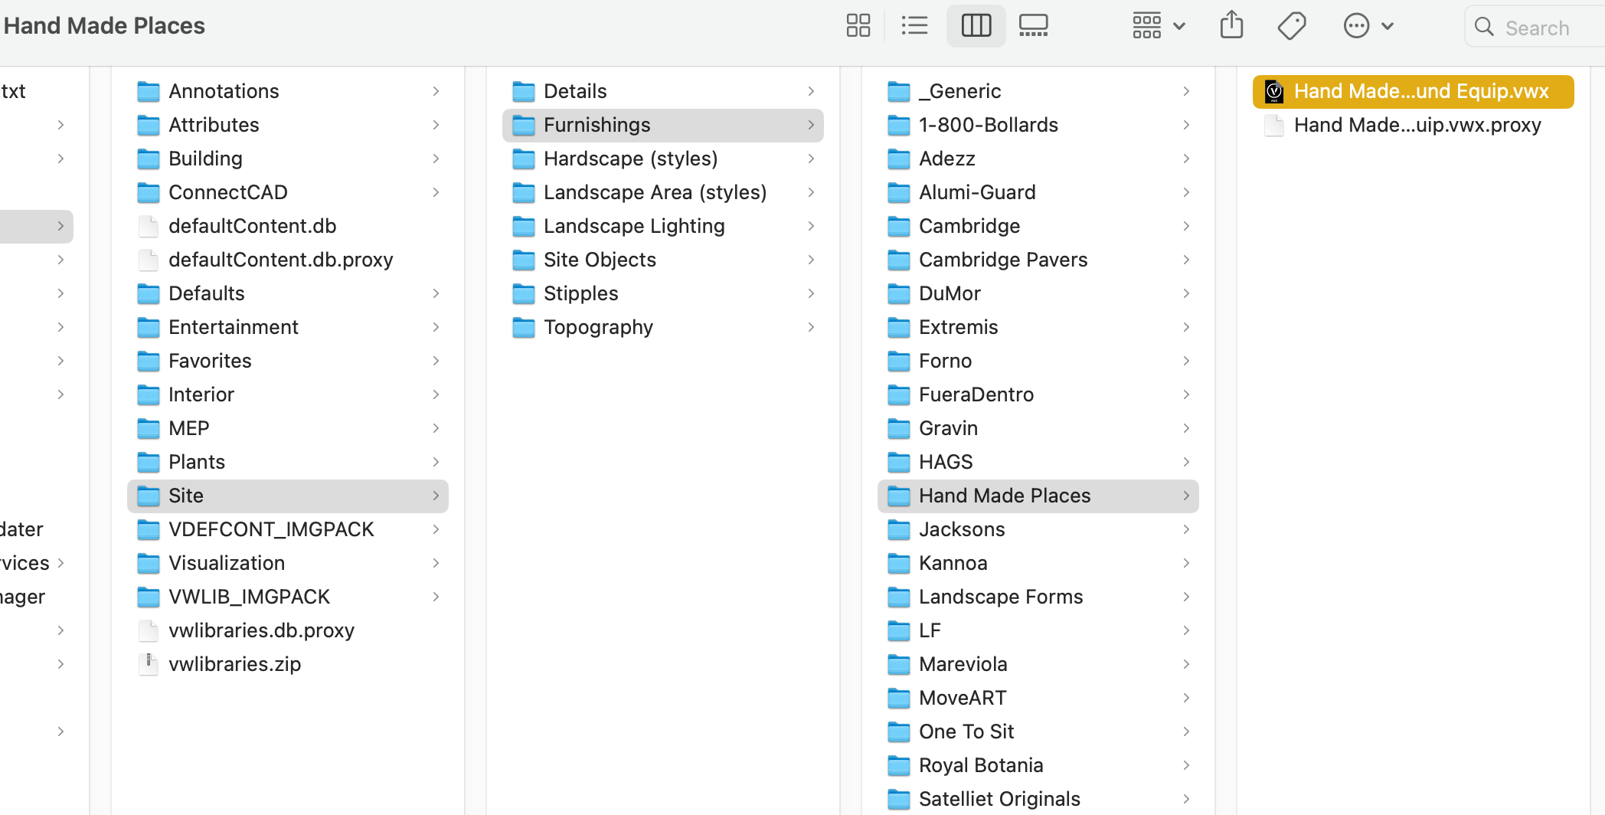The image size is (1605, 815).
Task: Toggle column view on
Action: pos(976,25)
